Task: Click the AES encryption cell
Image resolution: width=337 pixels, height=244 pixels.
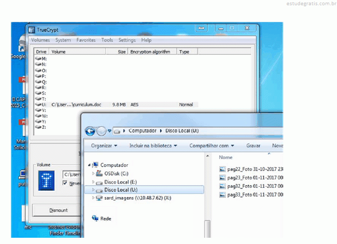Action: pos(134,105)
